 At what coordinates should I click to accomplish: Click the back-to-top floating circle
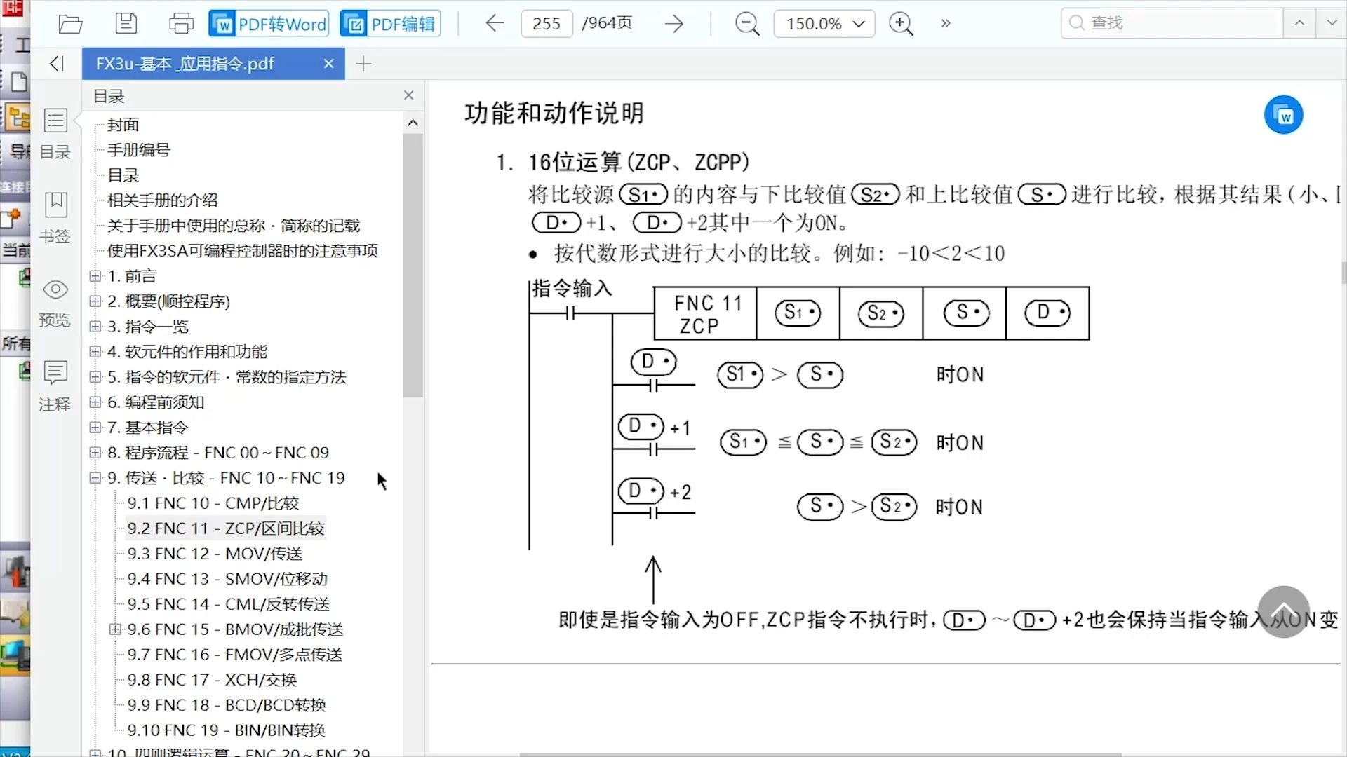click(x=1284, y=612)
